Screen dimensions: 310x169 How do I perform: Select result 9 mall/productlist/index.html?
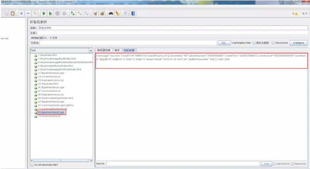point(65,62)
